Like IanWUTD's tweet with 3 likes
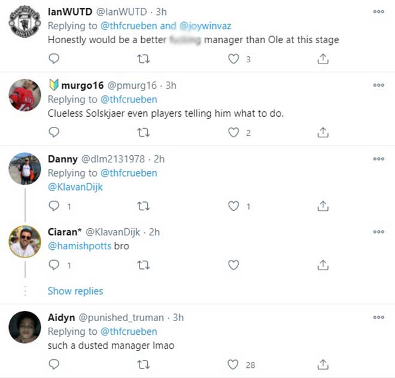The width and height of the screenshot is (395, 378). click(233, 59)
